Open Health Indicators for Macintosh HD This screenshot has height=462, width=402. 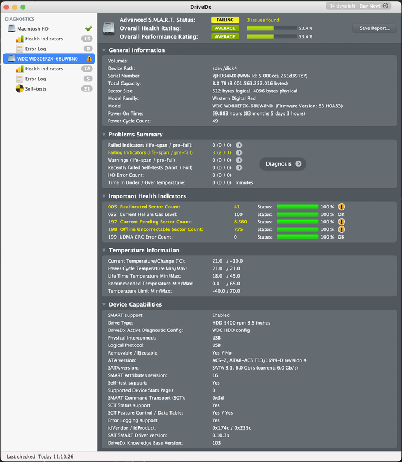[49, 39]
